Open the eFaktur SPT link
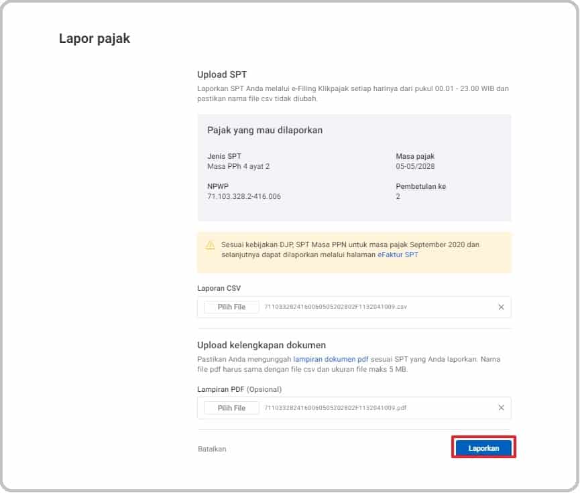The image size is (580, 493). point(397,255)
